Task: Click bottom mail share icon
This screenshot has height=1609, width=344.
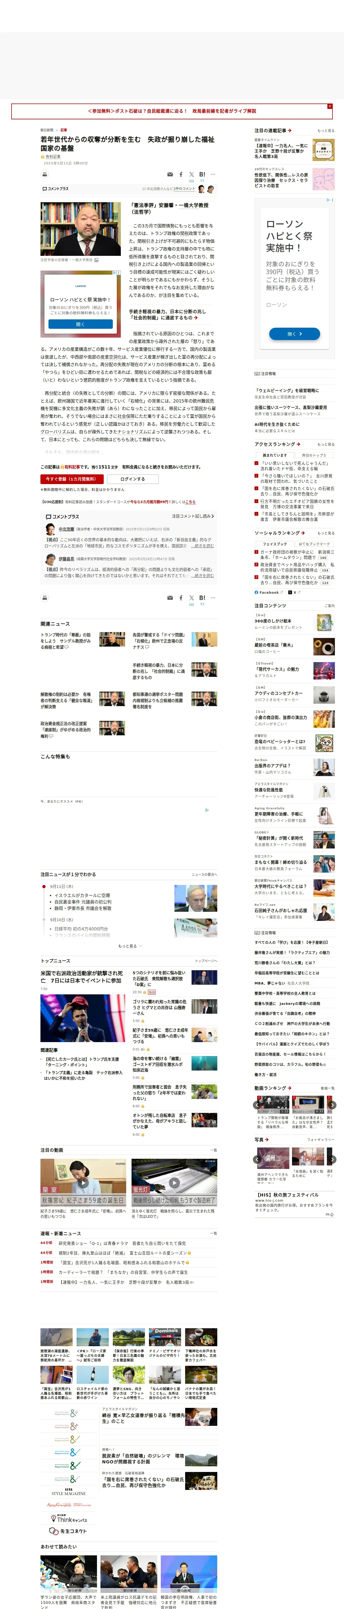Action: click(x=170, y=598)
